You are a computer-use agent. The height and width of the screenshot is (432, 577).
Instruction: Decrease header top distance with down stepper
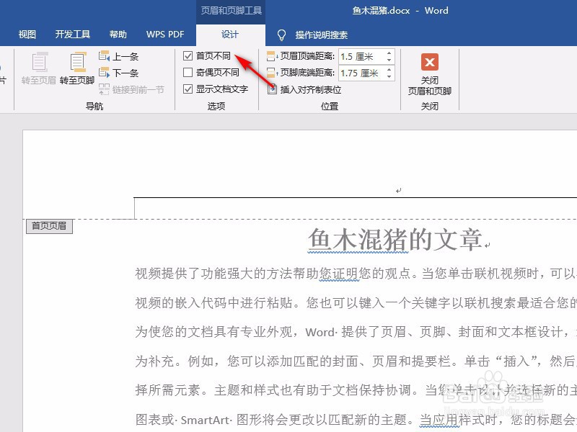(389, 58)
